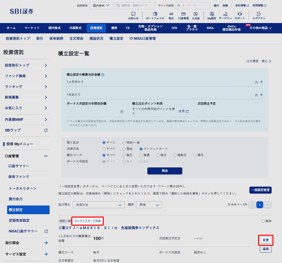Click the 一括設定変更 button
The width and height of the screenshot is (282, 263).
260,190
